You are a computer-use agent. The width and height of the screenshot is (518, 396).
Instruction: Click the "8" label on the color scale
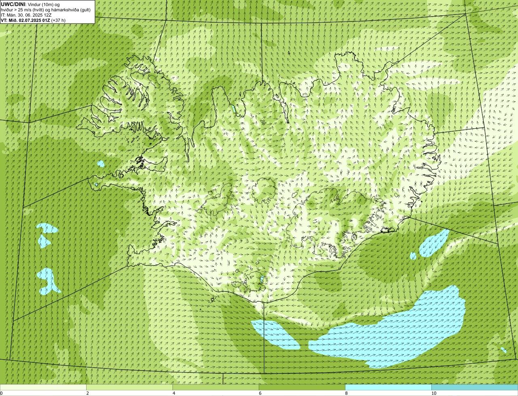(x=346, y=393)
